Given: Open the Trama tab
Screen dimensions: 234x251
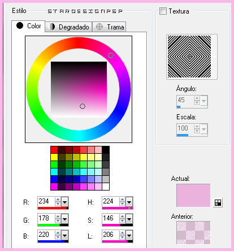Looking at the screenshot, I should (x=109, y=27).
